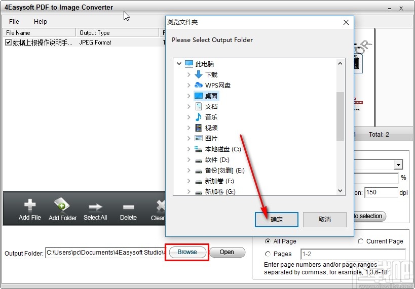Select the 本地磁盘 (C:) drive icon

pyautogui.click(x=199, y=149)
